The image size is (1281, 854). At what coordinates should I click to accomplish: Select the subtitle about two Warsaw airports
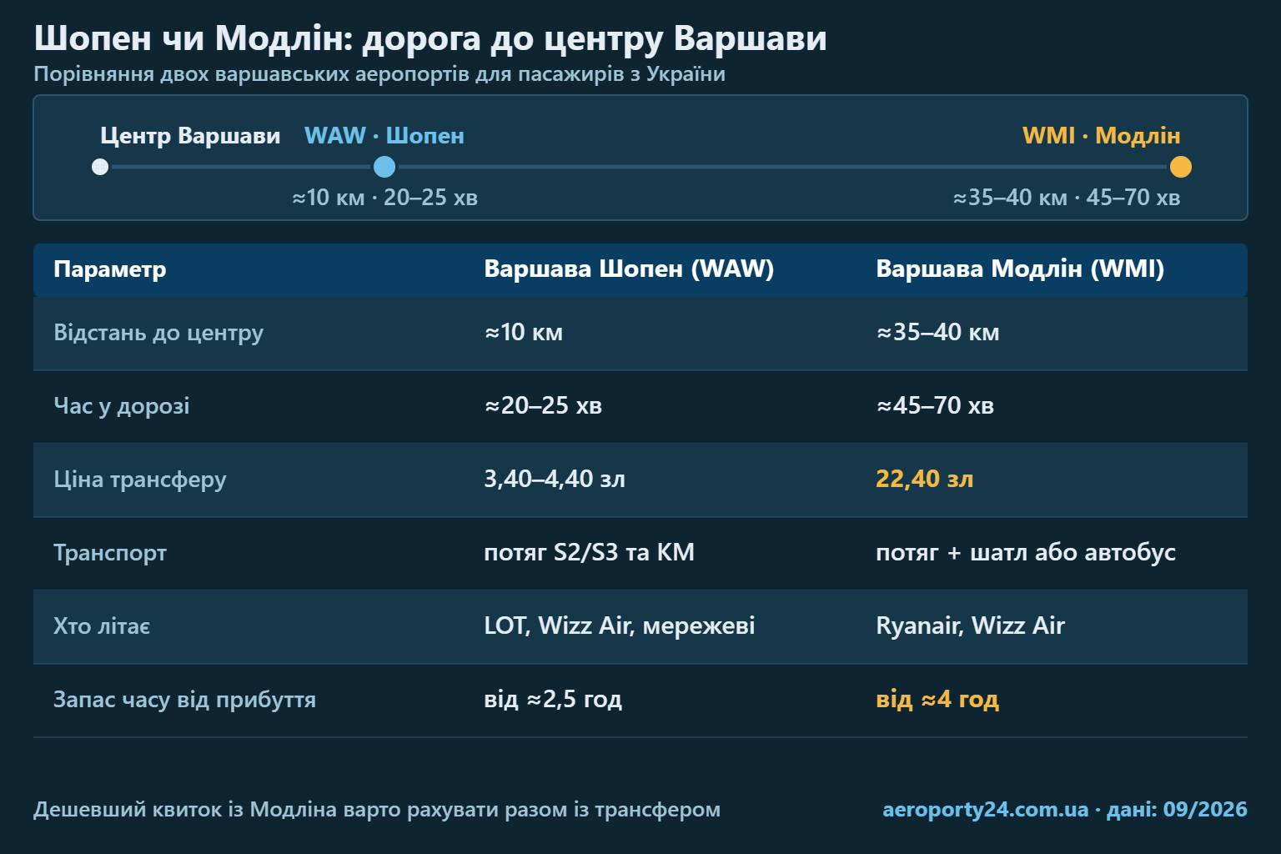(x=379, y=74)
